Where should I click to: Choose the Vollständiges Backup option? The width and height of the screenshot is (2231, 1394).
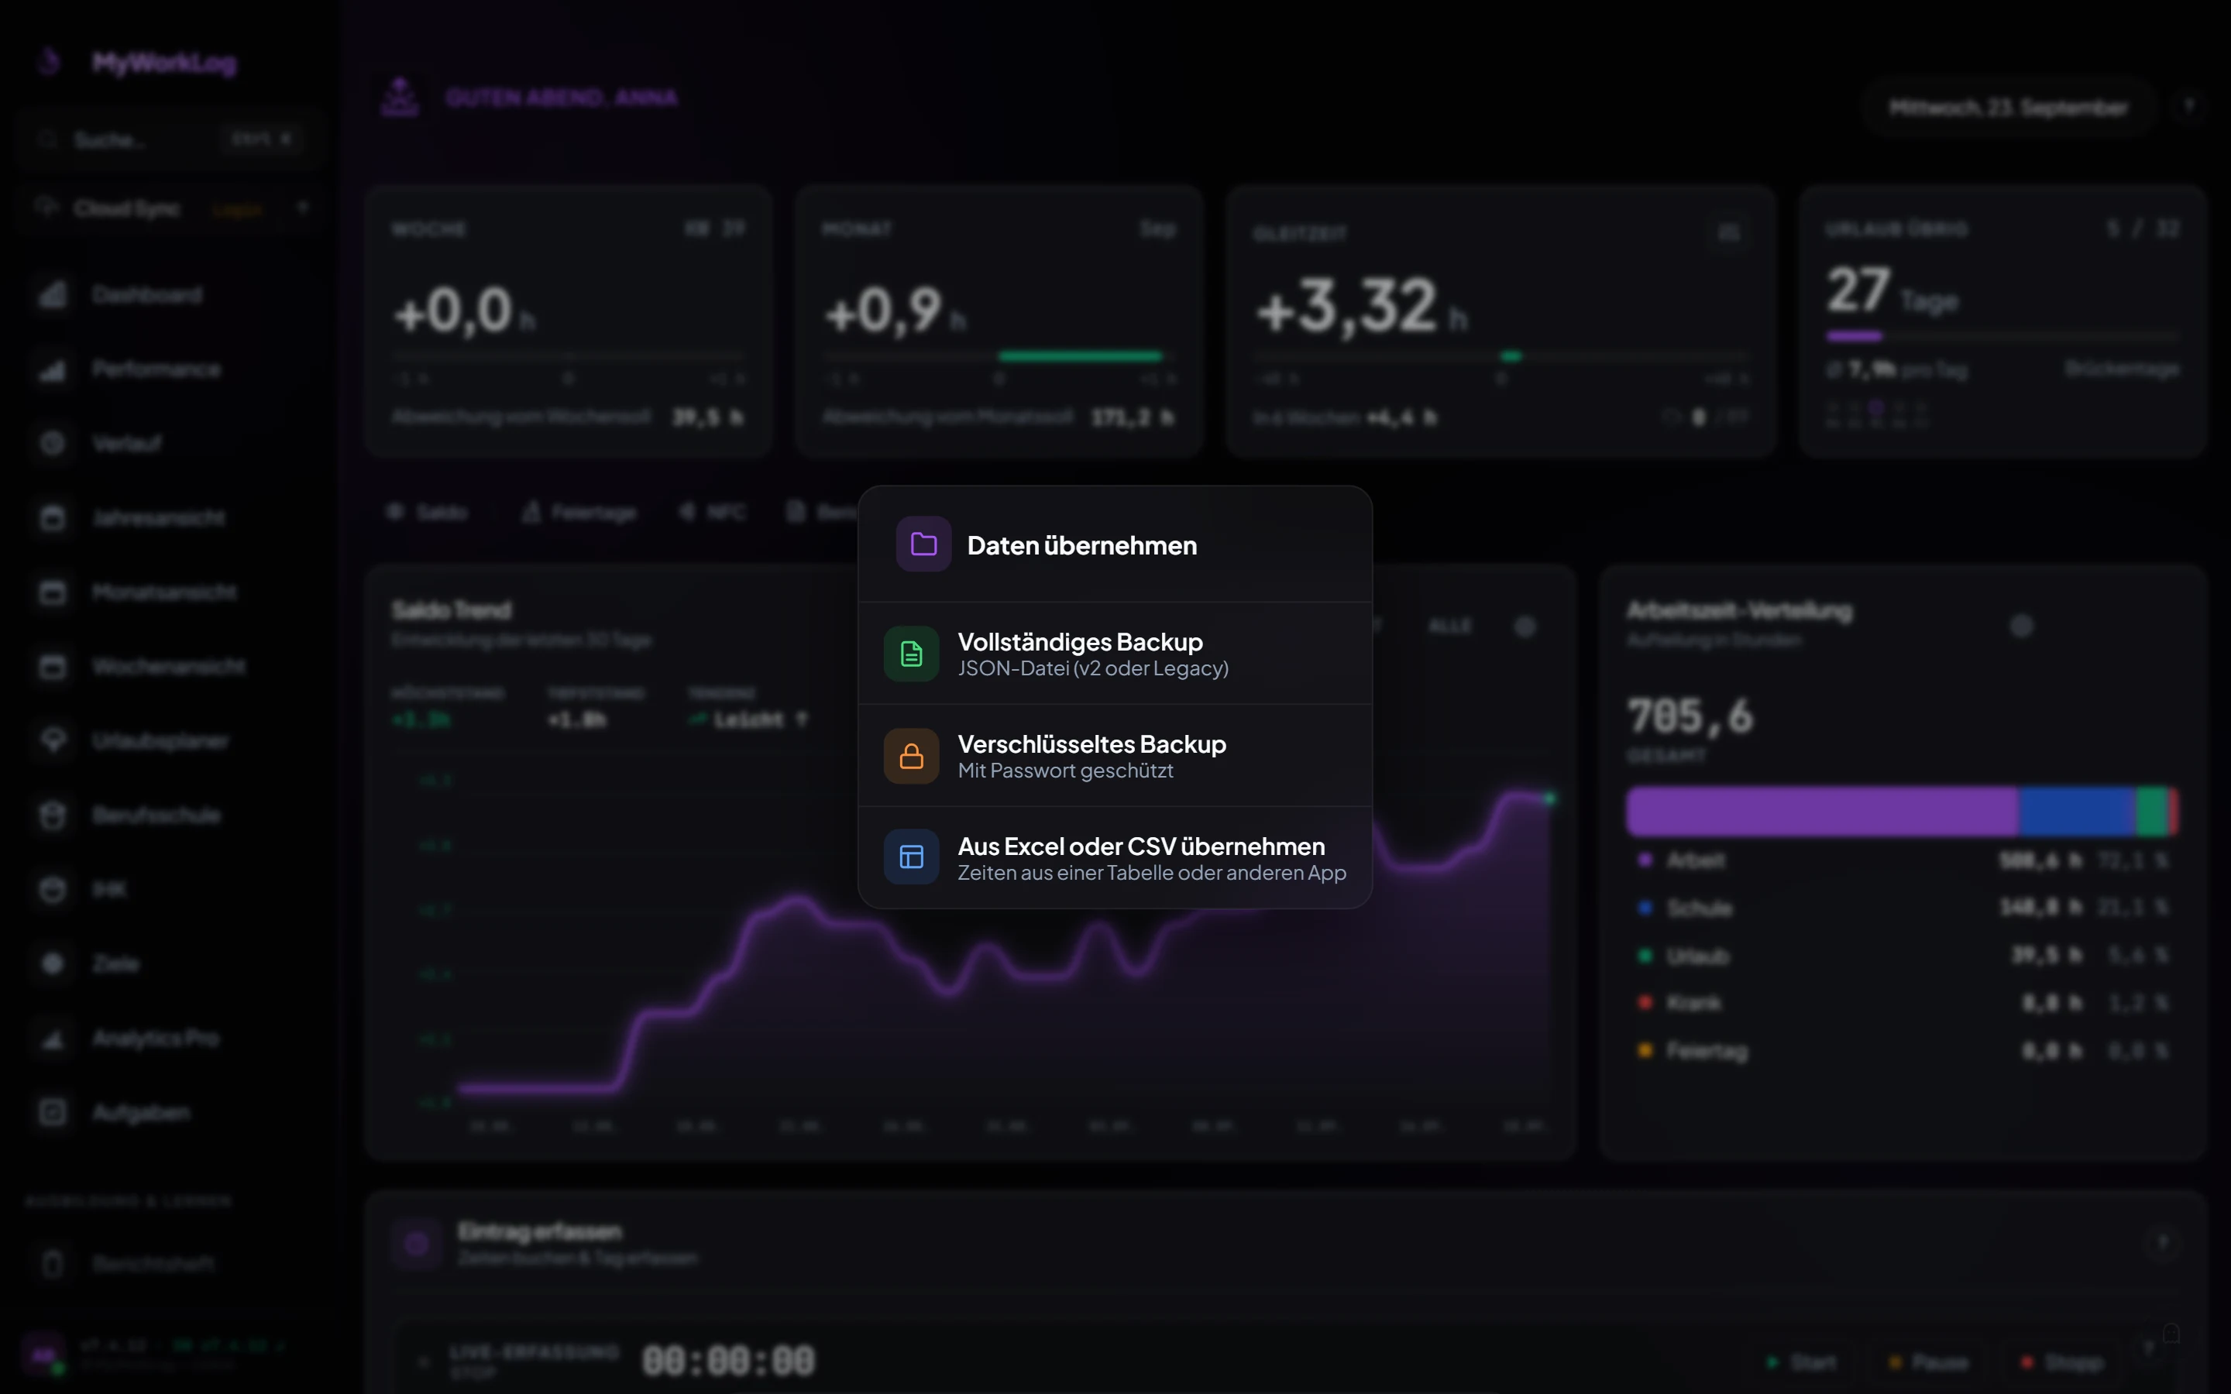click(1115, 654)
